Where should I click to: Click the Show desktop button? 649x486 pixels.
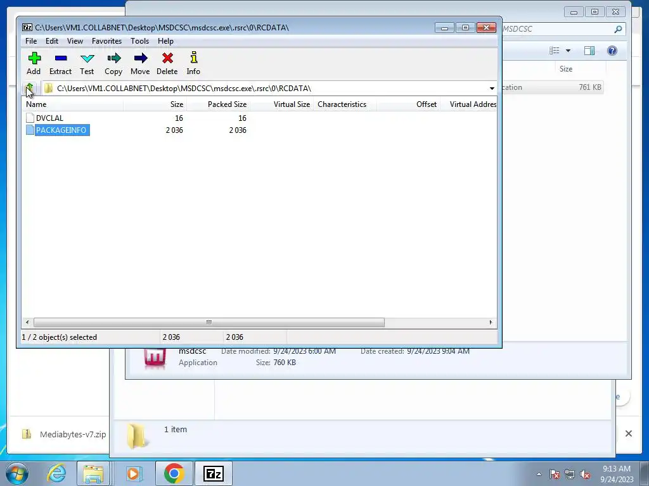coord(645,473)
